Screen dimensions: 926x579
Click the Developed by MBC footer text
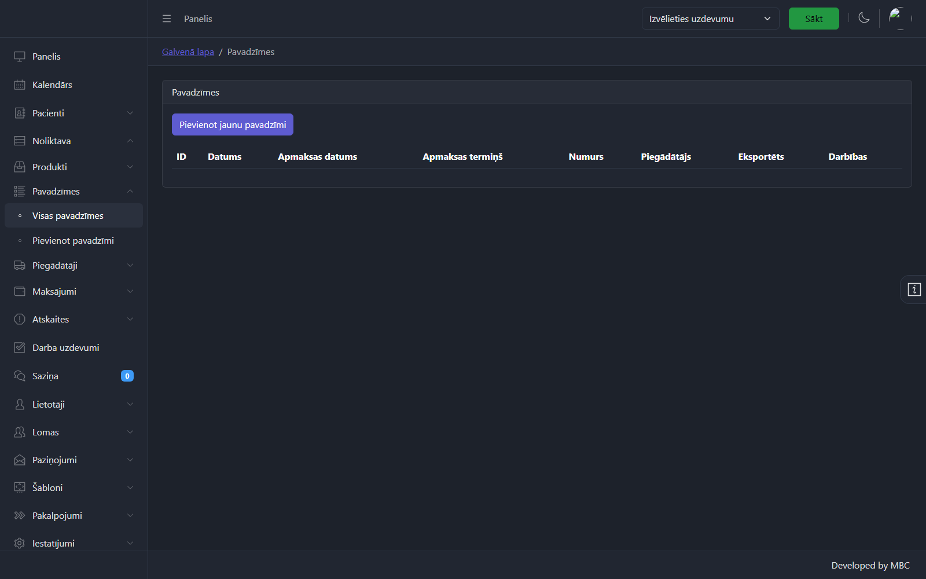point(870,565)
